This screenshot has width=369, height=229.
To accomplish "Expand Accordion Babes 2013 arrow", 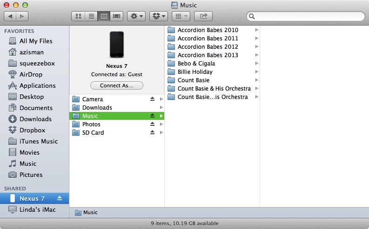I will [257, 55].
